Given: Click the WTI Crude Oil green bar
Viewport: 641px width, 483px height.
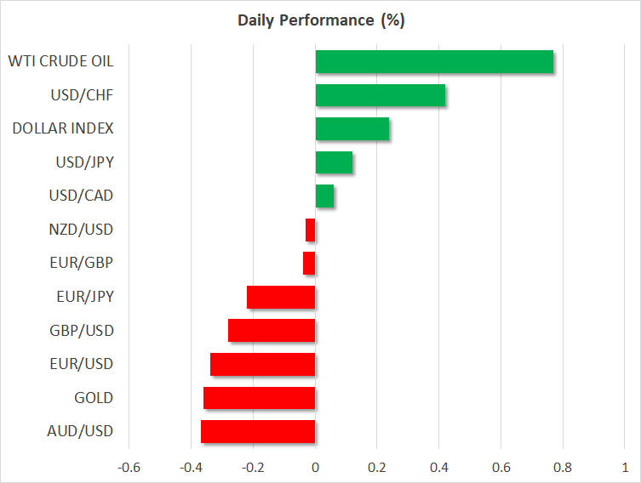Looking at the screenshot, I should tap(434, 62).
